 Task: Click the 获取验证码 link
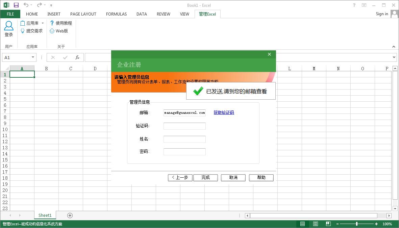pyautogui.click(x=224, y=112)
